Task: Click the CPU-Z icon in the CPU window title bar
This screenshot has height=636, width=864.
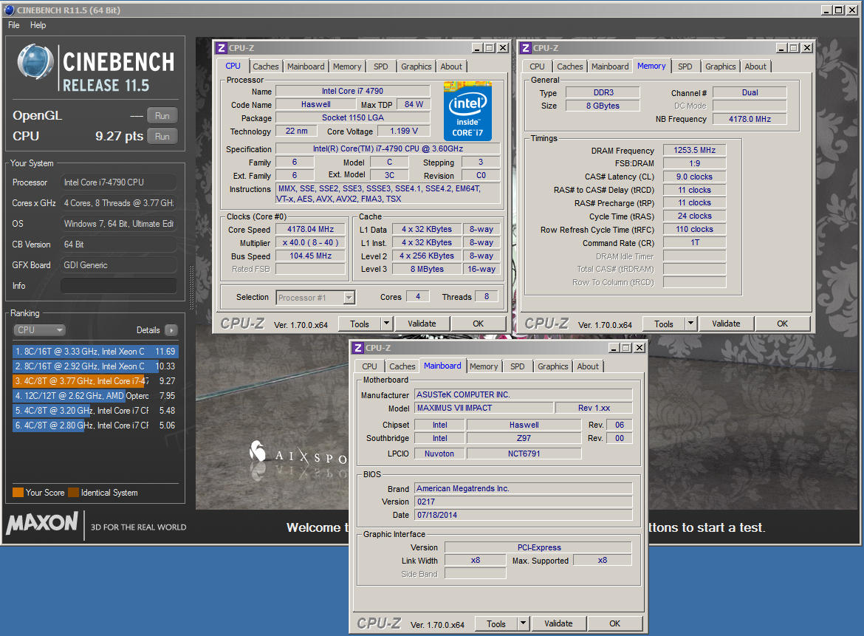Action: click(222, 48)
